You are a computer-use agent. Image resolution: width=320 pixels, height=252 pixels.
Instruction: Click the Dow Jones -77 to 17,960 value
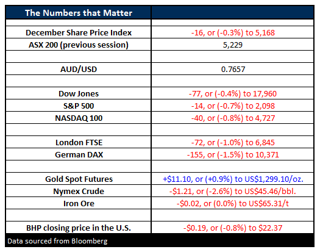pyautogui.click(x=232, y=93)
